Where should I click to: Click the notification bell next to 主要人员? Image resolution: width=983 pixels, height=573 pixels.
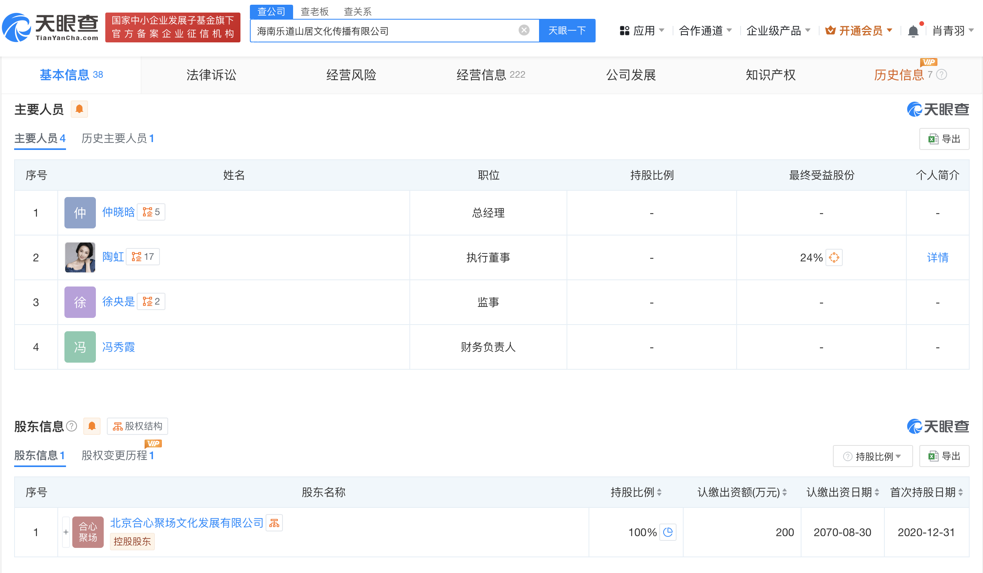point(79,109)
